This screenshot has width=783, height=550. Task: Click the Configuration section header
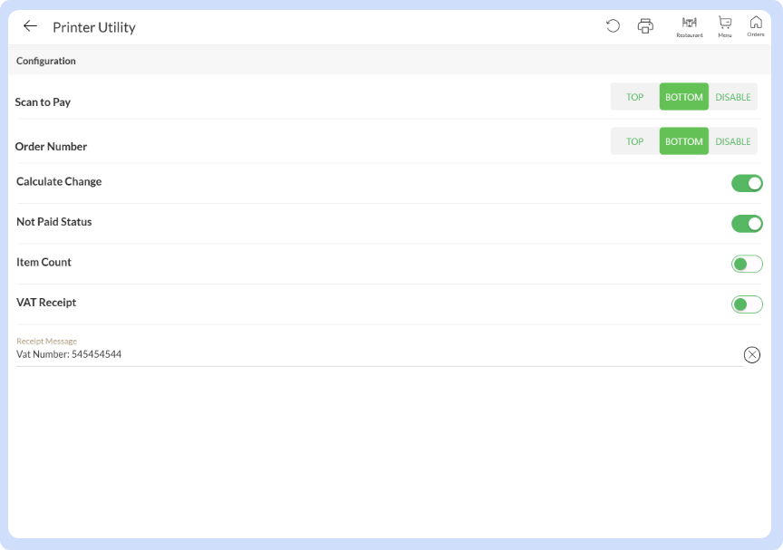tap(46, 61)
